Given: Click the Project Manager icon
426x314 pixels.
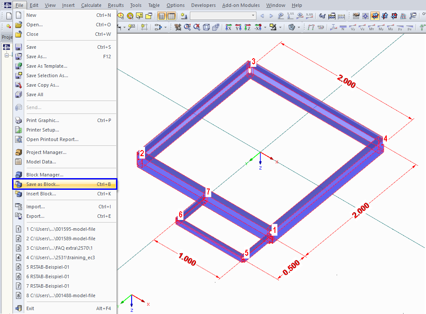Looking at the screenshot, I should pyautogui.click(x=19, y=152).
